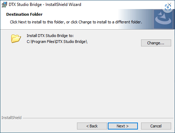Click the blue InstallShield banner logo
175x133 pixels.
point(163,19)
